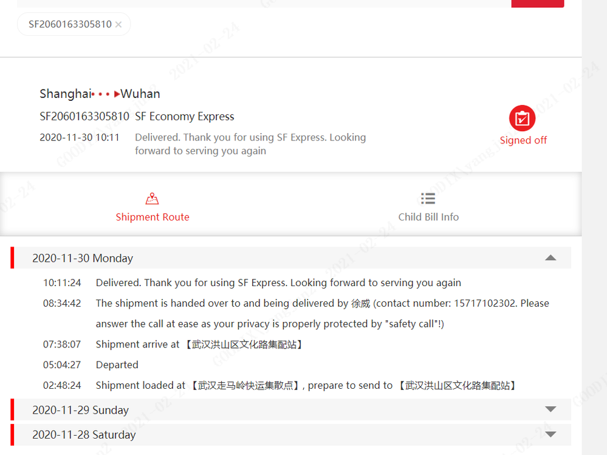Click the SF Economy Express service label

click(x=185, y=117)
